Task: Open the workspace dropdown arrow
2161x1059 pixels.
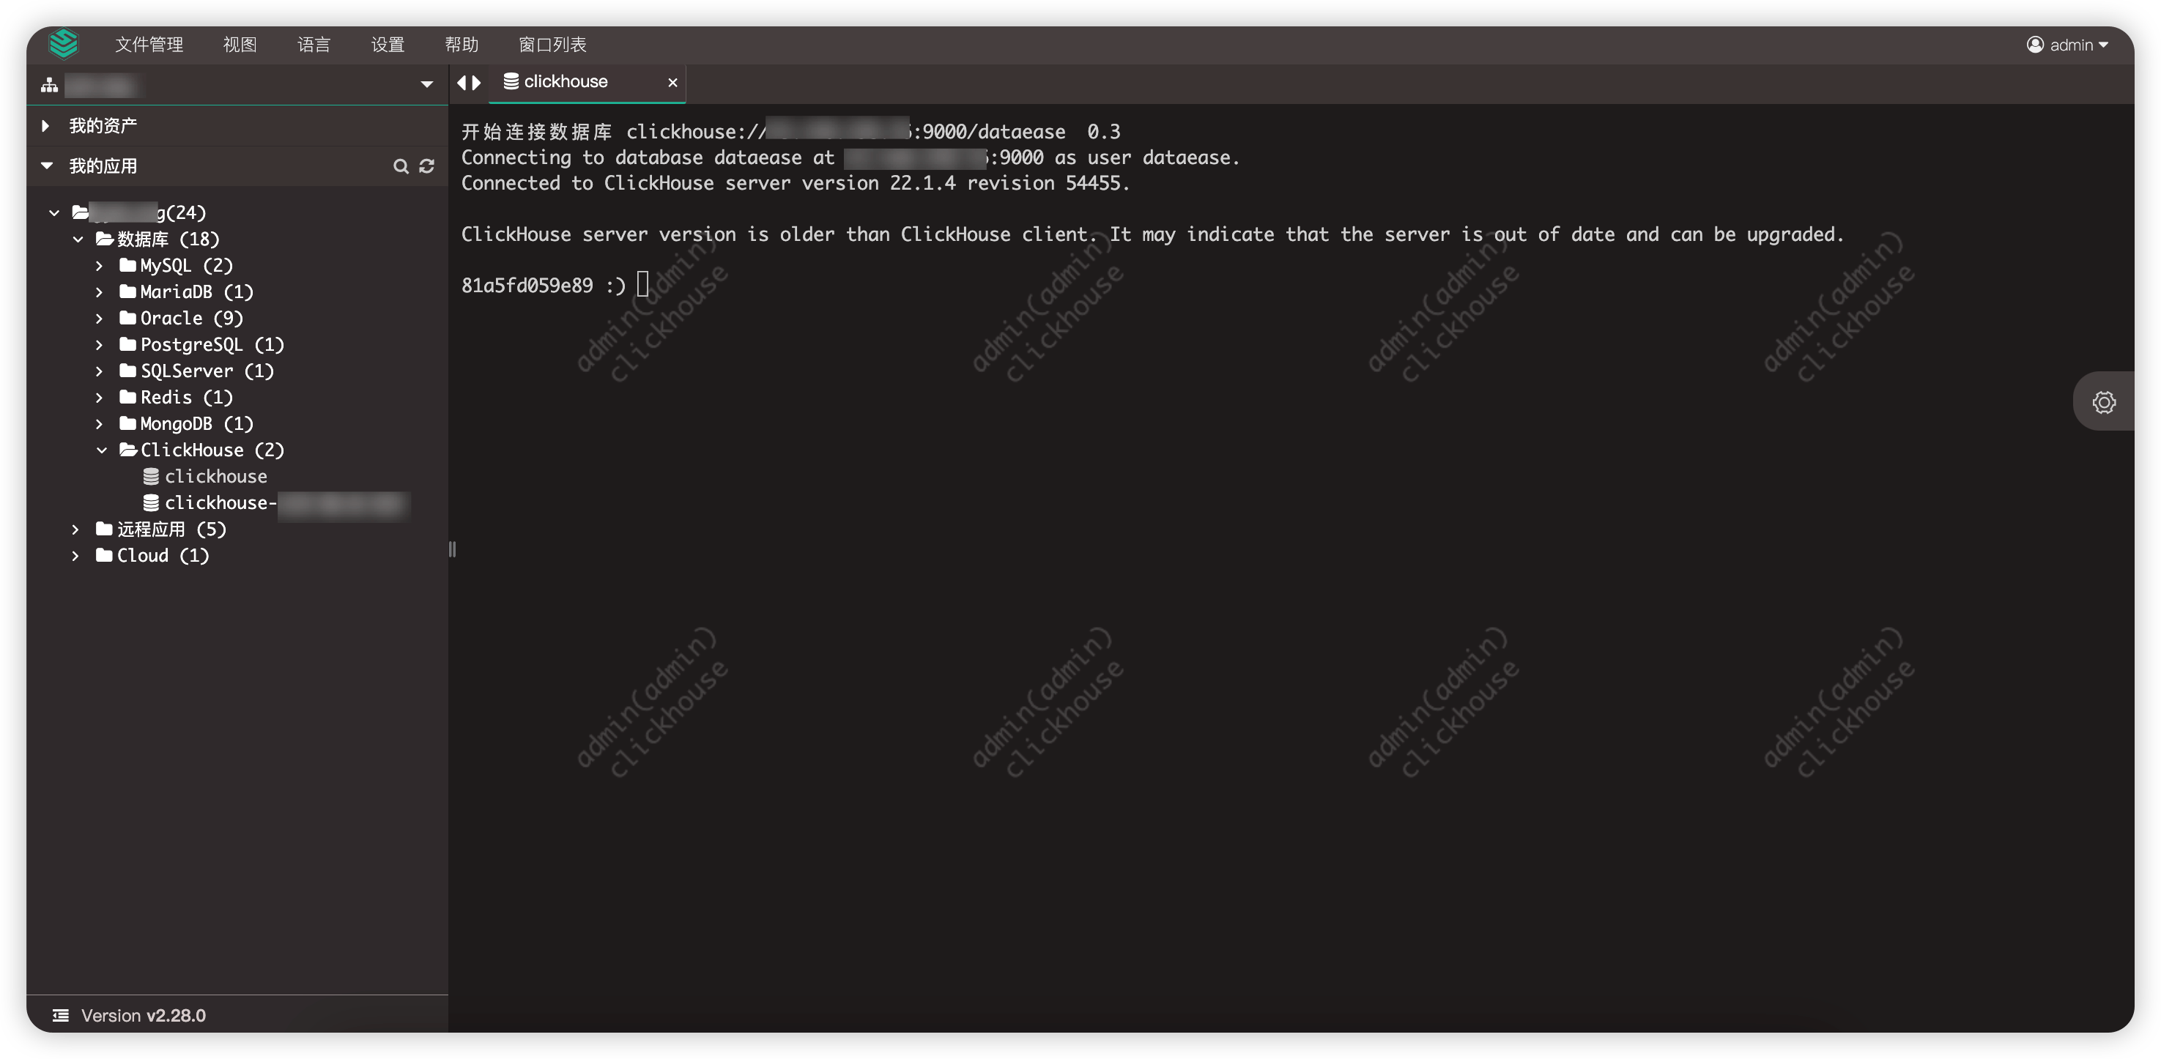Action: [426, 85]
